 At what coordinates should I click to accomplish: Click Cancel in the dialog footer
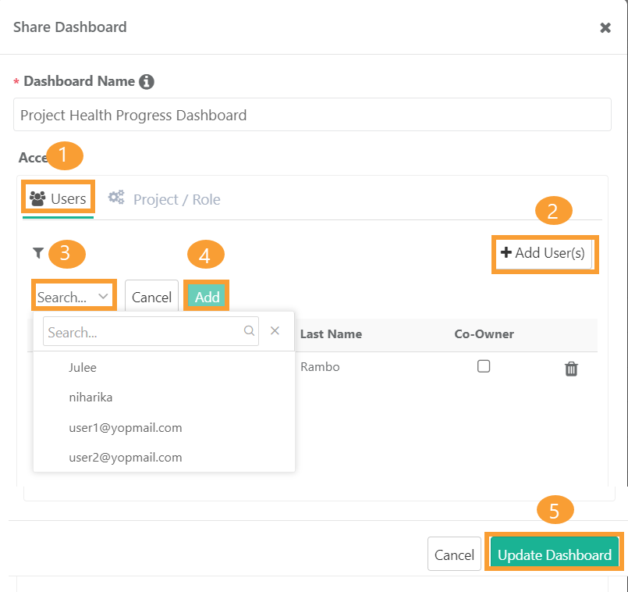pyautogui.click(x=454, y=555)
